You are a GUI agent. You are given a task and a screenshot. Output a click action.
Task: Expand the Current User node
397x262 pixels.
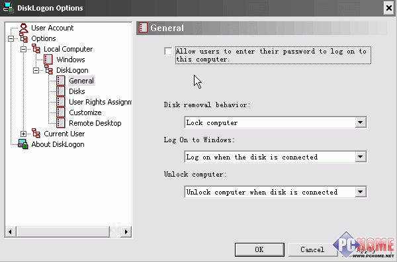tap(23, 134)
